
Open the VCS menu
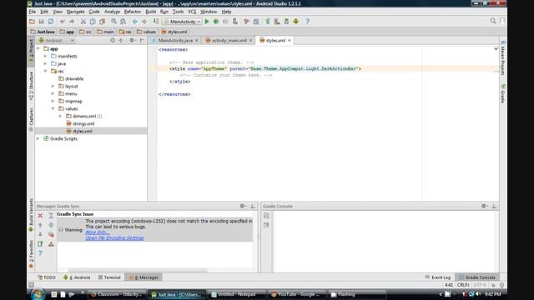point(192,12)
